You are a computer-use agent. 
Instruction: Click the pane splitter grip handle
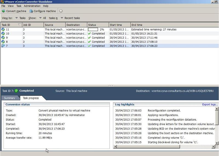111,85
